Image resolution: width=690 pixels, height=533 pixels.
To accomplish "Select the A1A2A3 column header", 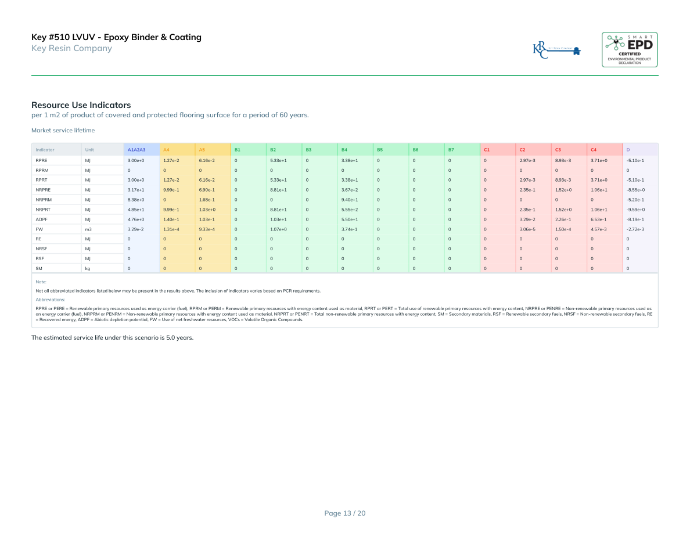I will click(x=136, y=150).
